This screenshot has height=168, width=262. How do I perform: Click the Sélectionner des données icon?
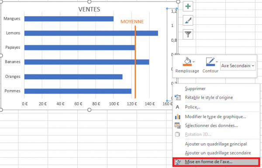(178, 125)
